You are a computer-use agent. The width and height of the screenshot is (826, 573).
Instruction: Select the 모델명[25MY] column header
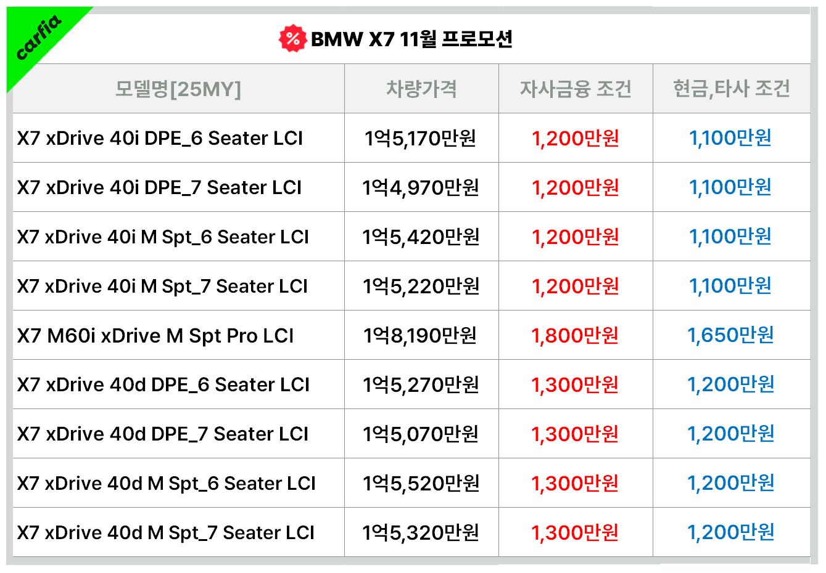click(x=178, y=89)
